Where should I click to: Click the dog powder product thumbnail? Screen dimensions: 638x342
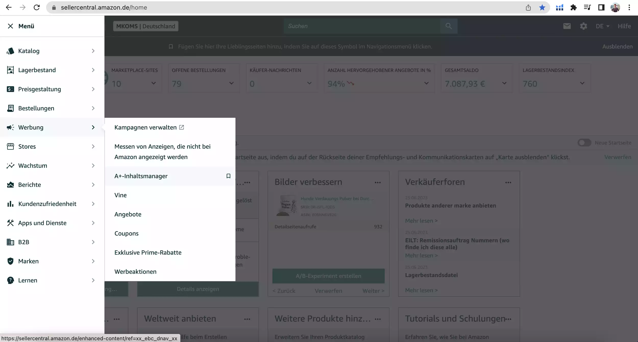(287, 206)
